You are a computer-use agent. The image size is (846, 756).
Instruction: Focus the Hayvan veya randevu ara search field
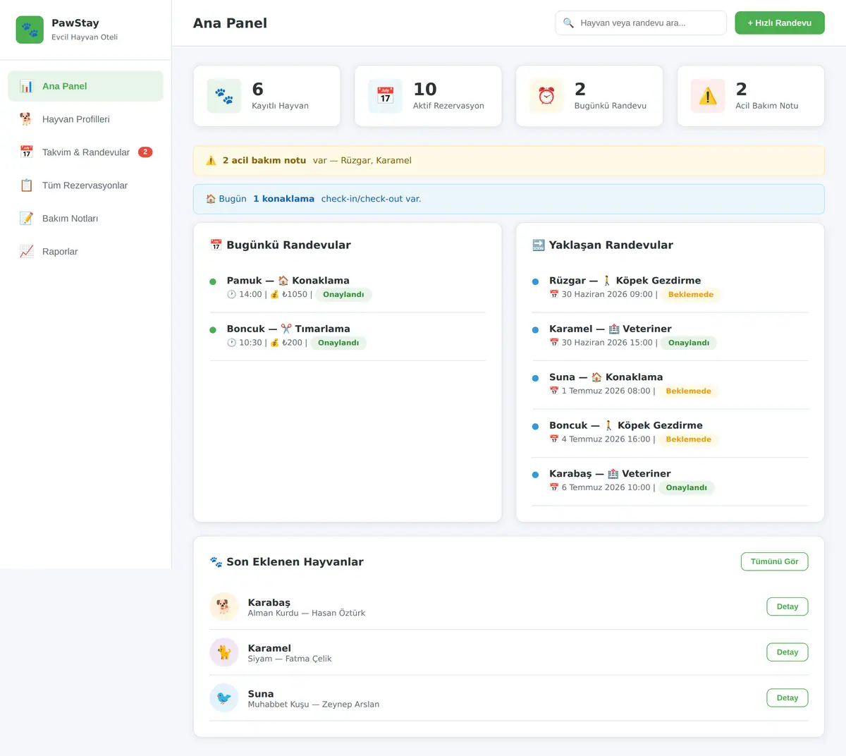tap(641, 23)
